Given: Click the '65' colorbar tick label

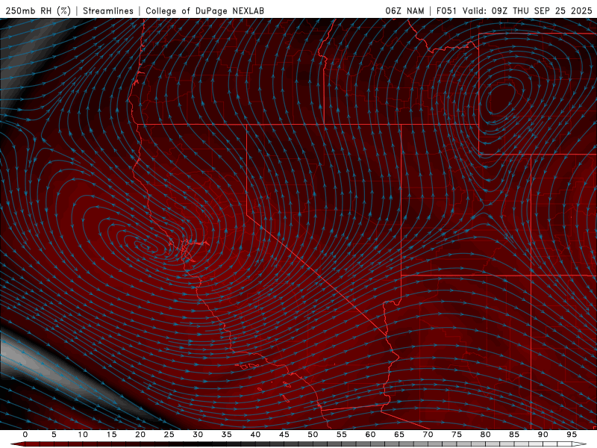Looking at the screenshot, I should click(399, 435).
